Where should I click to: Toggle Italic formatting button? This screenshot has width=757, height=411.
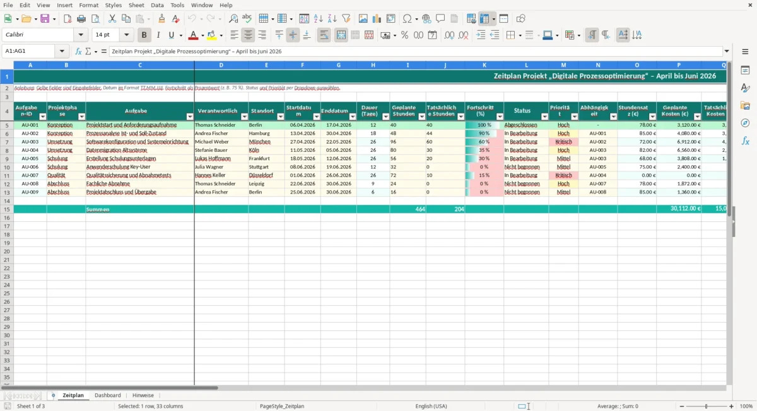158,35
